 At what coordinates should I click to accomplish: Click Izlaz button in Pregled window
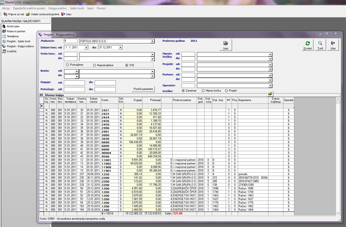pos(333,45)
